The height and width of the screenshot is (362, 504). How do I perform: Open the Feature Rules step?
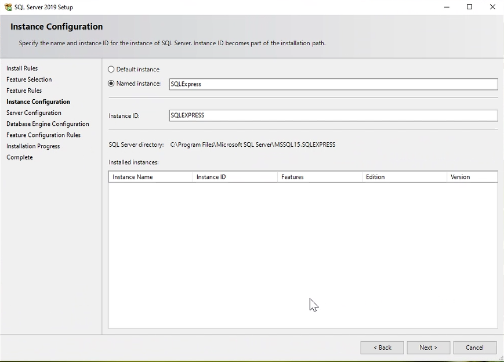click(x=24, y=91)
